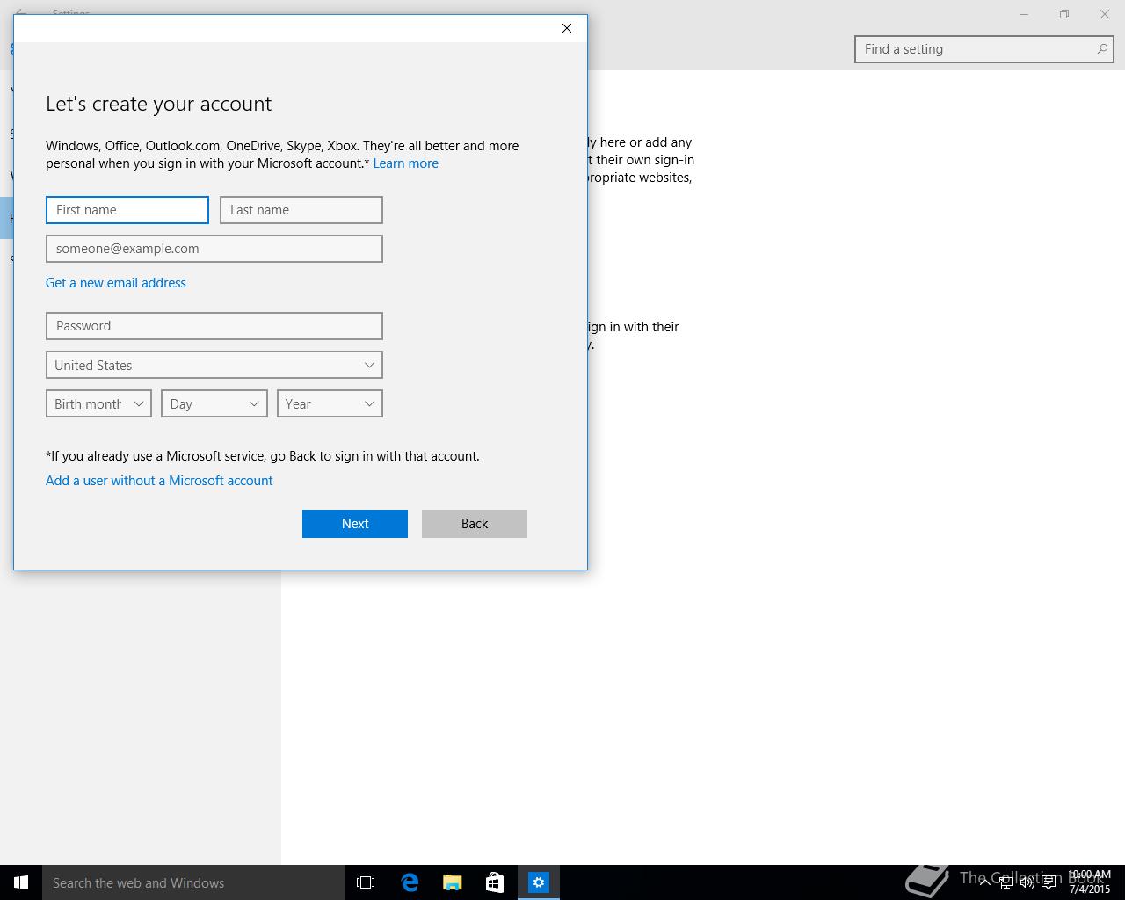Image resolution: width=1125 pixels, height=900 pixels.
Task: Restore down the Settings window
Action: pos(1064,14)
